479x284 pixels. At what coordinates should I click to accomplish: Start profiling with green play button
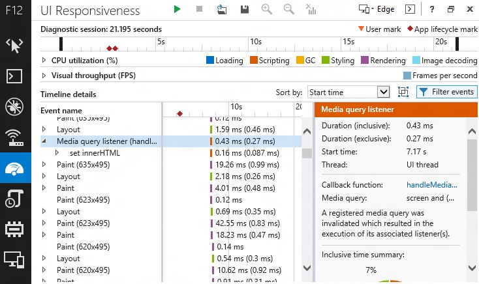[177, 10]
